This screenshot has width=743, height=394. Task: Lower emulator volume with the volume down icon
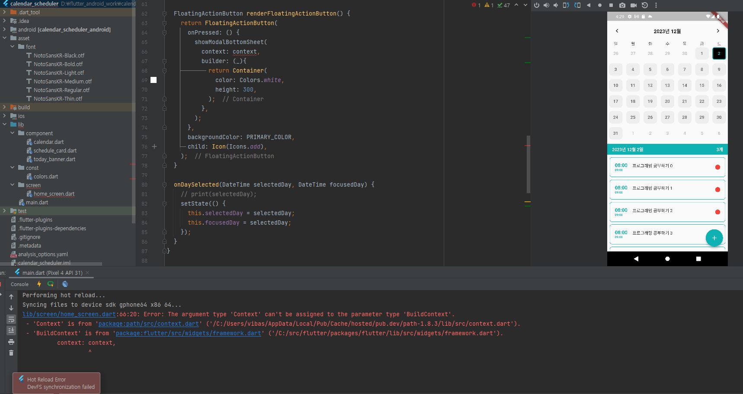pos(556,5)
